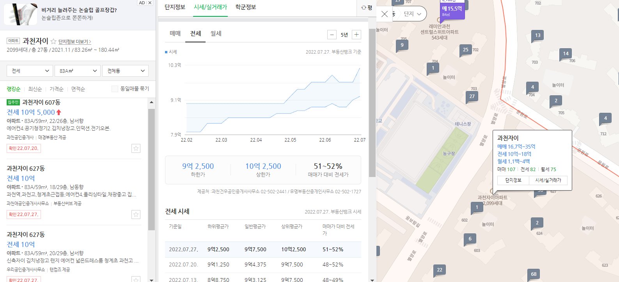The image size is (619, 282).
Task: Sort listings by 최신순
Action: tap(35, 89)
